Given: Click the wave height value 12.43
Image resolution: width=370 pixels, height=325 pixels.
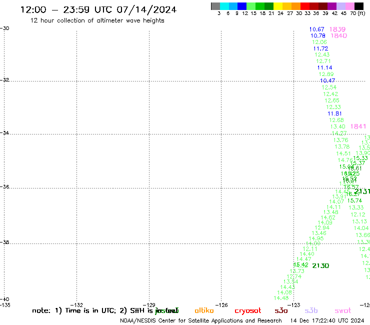Looking at the screenshot, I should 322,54.
